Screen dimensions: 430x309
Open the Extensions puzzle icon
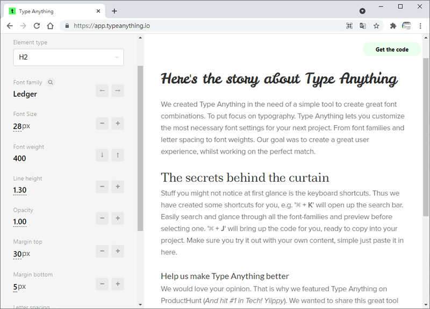[x=393, y=26]
